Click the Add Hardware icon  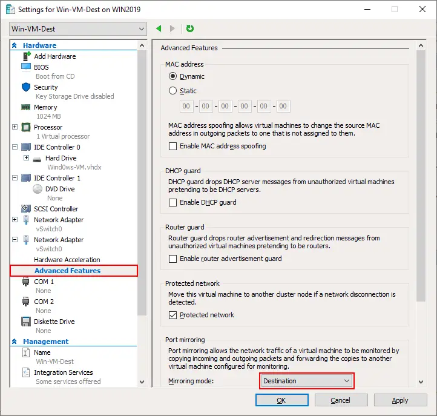[26, 56]
